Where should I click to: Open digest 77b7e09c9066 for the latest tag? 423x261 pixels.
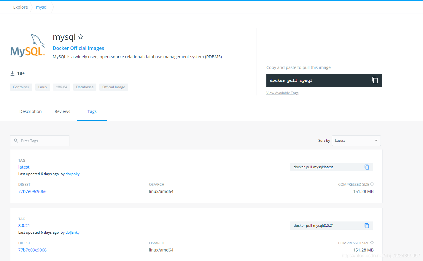point(32,191)
